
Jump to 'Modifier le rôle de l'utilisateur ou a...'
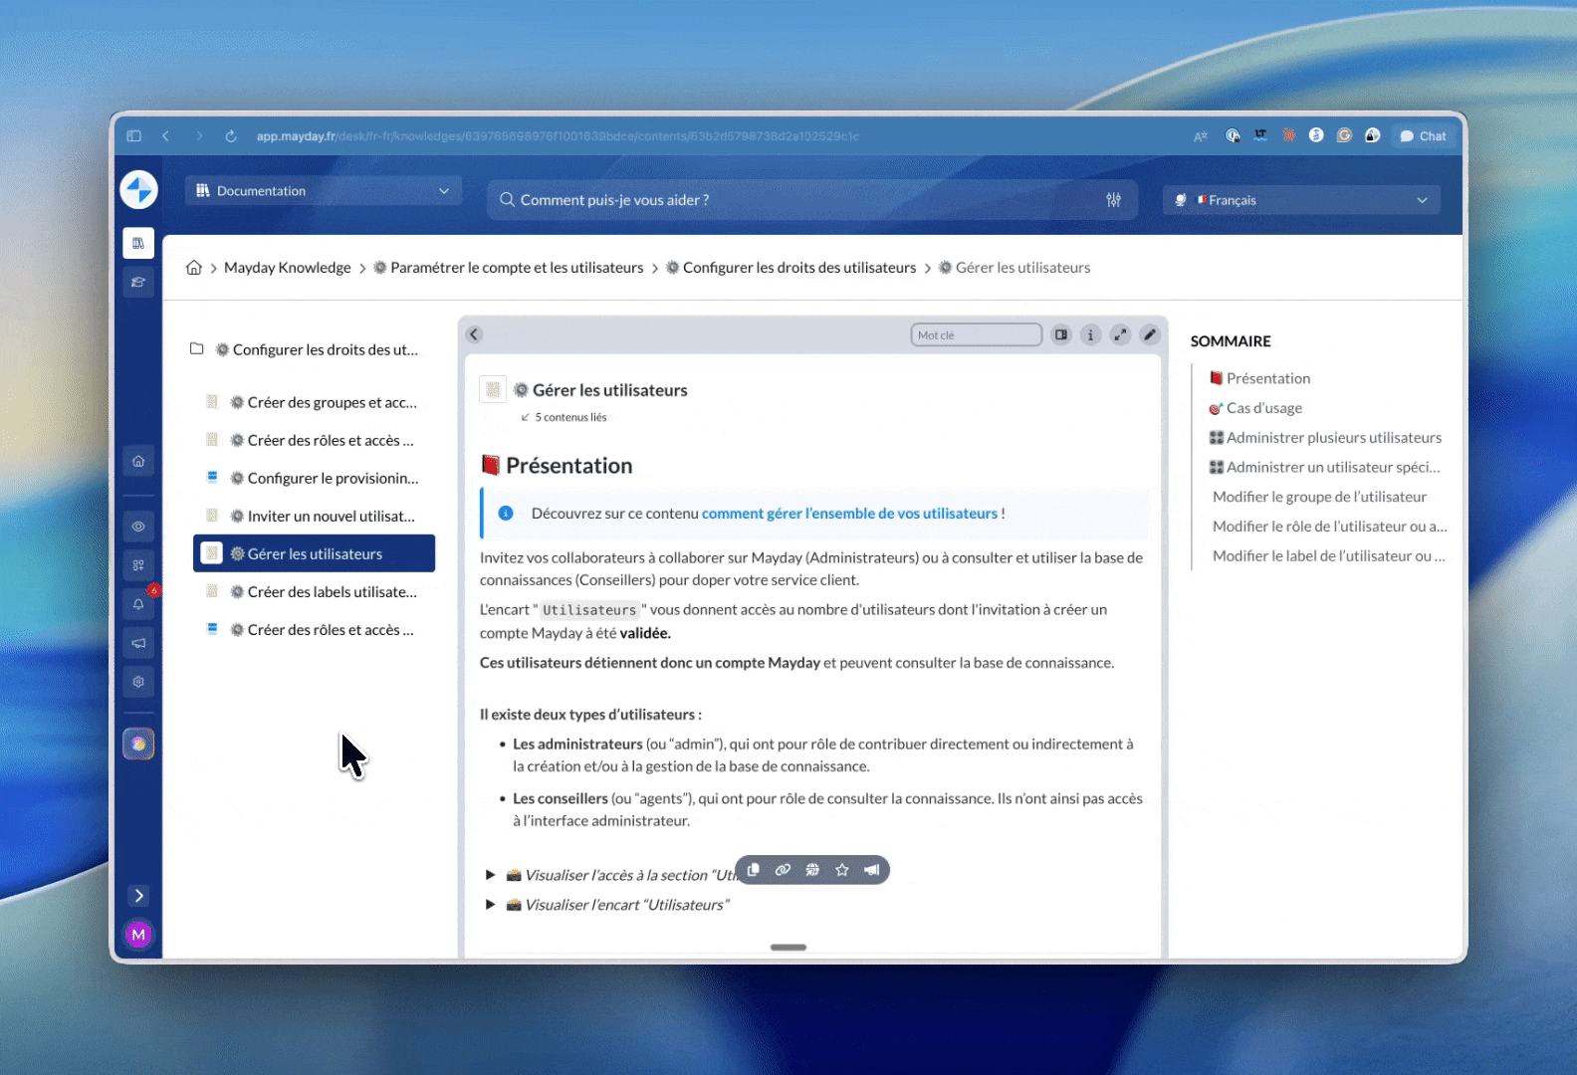1329,526
